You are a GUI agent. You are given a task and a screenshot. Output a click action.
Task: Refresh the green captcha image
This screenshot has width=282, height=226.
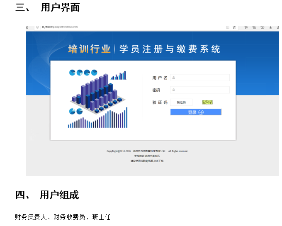(x=207, y=102)
